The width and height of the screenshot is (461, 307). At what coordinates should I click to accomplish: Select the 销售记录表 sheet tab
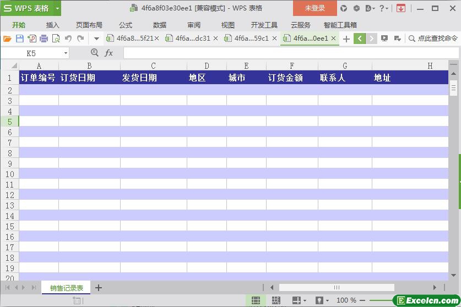click(x=66, y=288)
